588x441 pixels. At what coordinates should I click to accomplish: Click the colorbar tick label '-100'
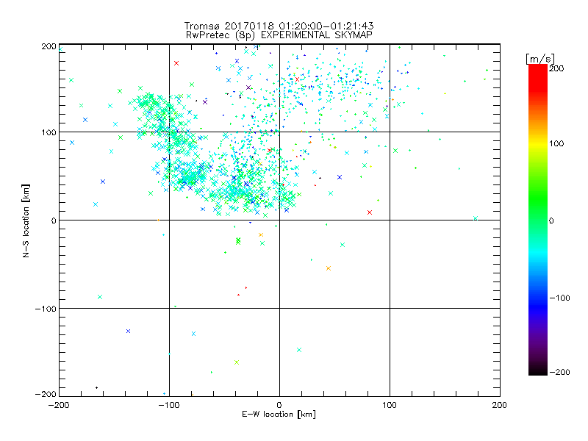click(x=559, y=298)
